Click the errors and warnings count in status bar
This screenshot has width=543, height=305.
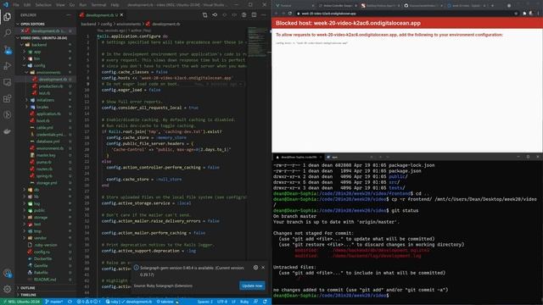click(x=88, y=302)
